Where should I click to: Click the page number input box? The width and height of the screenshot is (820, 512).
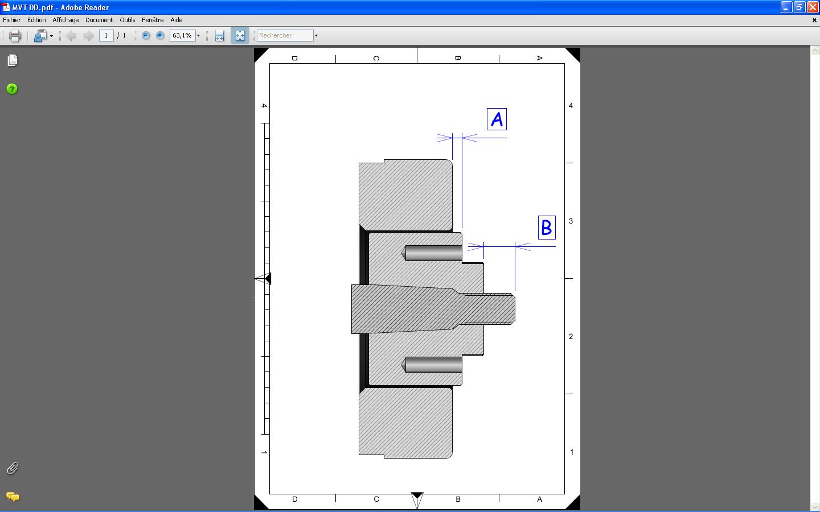point(106,35)
